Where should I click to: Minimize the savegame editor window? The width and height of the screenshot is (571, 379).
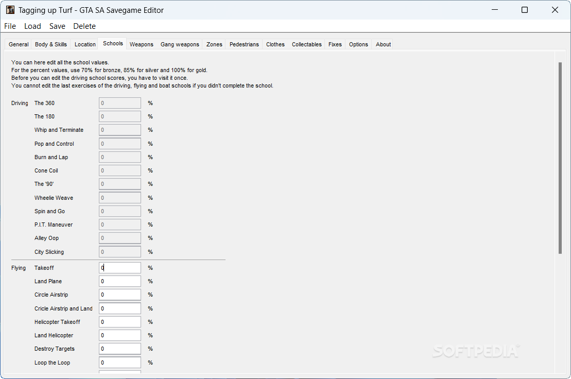[494, 10]
